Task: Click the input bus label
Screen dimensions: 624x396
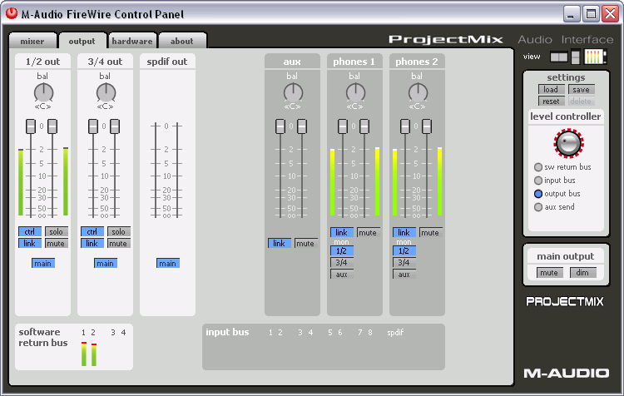Action: tap(227, 332)
